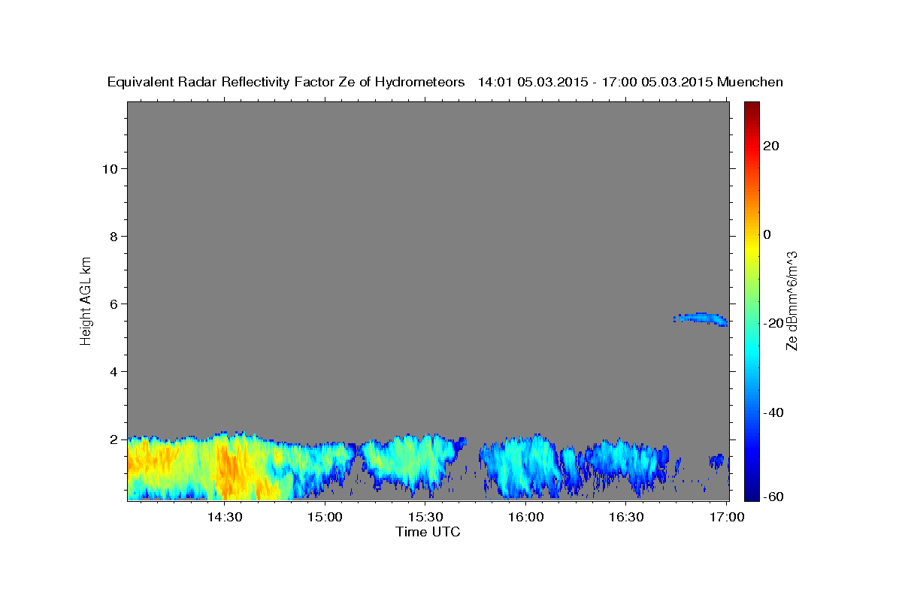Screen dimensions: 902x601
Task: Click the 15:00 time tick label
Action: (x=325, y=517)
